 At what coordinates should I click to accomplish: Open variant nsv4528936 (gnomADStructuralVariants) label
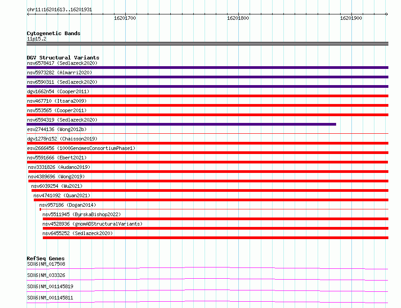(92, 224)
